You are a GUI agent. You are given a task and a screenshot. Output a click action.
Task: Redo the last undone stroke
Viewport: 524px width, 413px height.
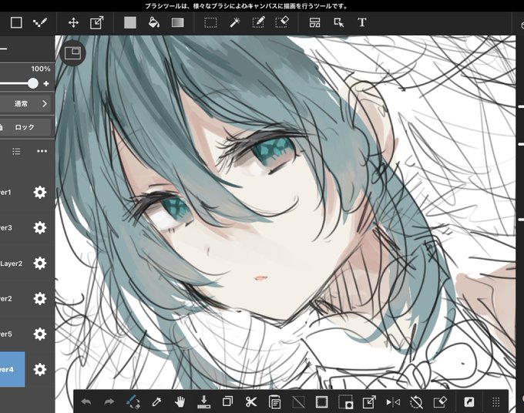109,402
